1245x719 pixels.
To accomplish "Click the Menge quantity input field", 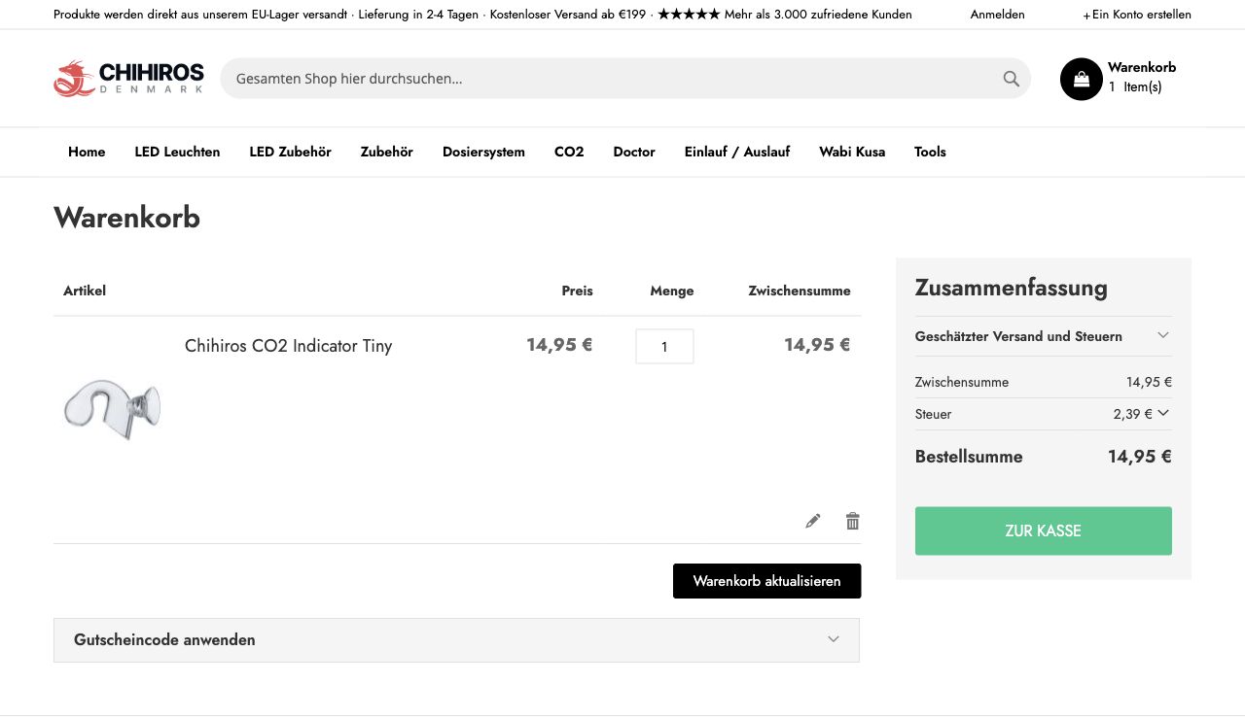I will (x=664, y=346).
